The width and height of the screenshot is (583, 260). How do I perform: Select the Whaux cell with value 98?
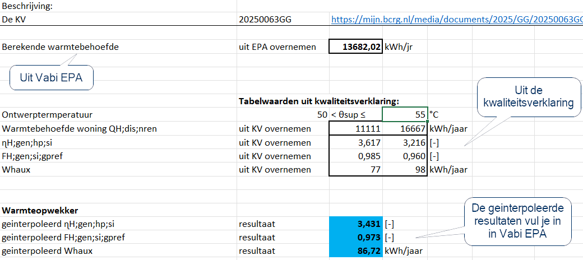point(405,170)
